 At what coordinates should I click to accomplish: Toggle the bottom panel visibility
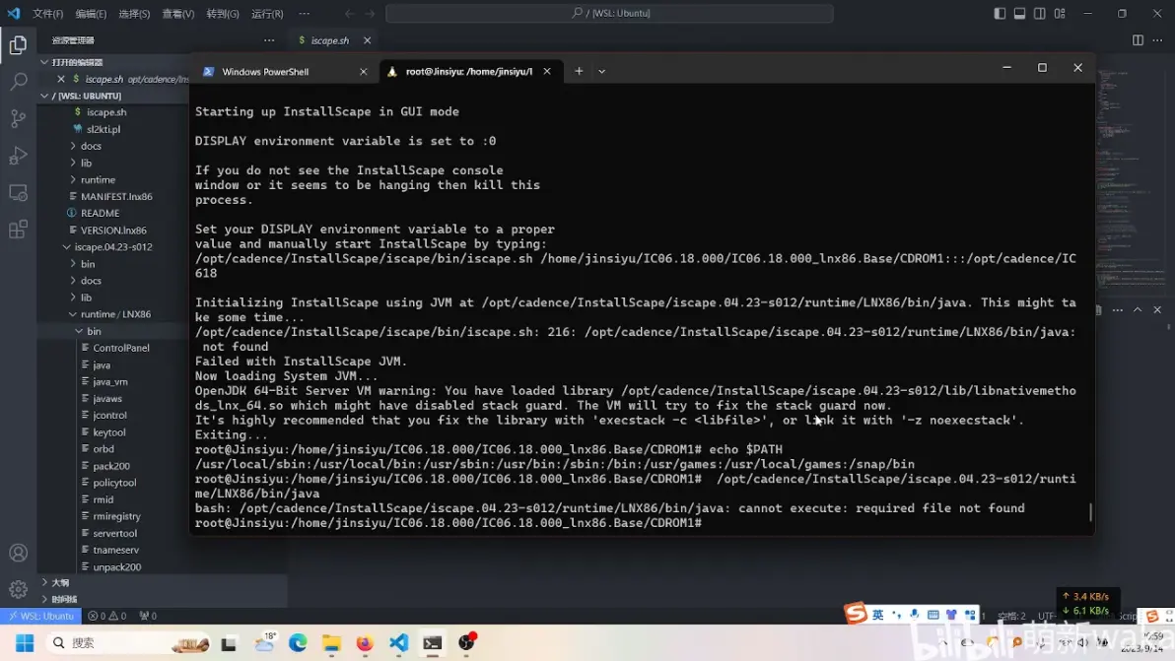(x=1020, y=14)
